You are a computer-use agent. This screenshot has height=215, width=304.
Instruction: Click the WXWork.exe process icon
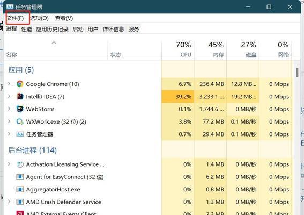click(x=20, y=121)
